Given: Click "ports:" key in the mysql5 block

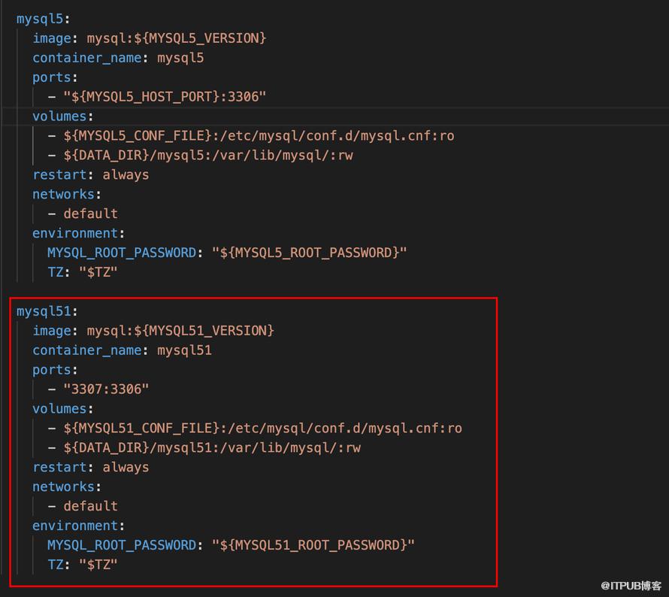Looking at the screenshot, I should (x=55, y=77).
